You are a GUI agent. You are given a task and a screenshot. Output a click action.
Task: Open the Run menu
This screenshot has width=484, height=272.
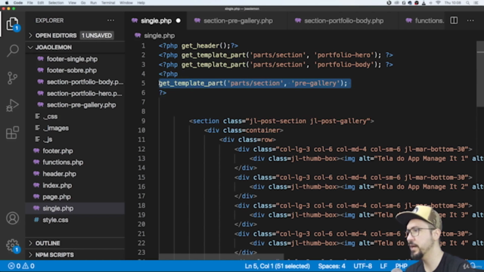tap(93, 3)
